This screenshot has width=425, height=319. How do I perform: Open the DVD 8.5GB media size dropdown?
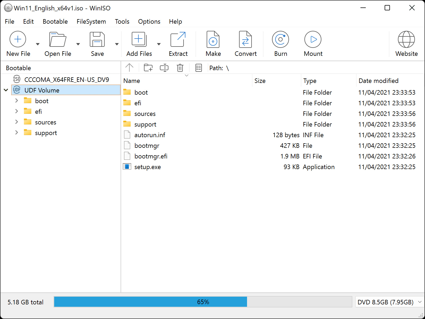pyautogui.click(x=389, y=302)
